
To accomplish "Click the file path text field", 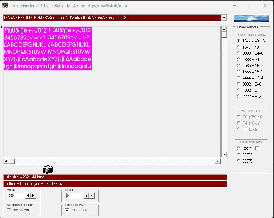I will click(x=112, y=18).
